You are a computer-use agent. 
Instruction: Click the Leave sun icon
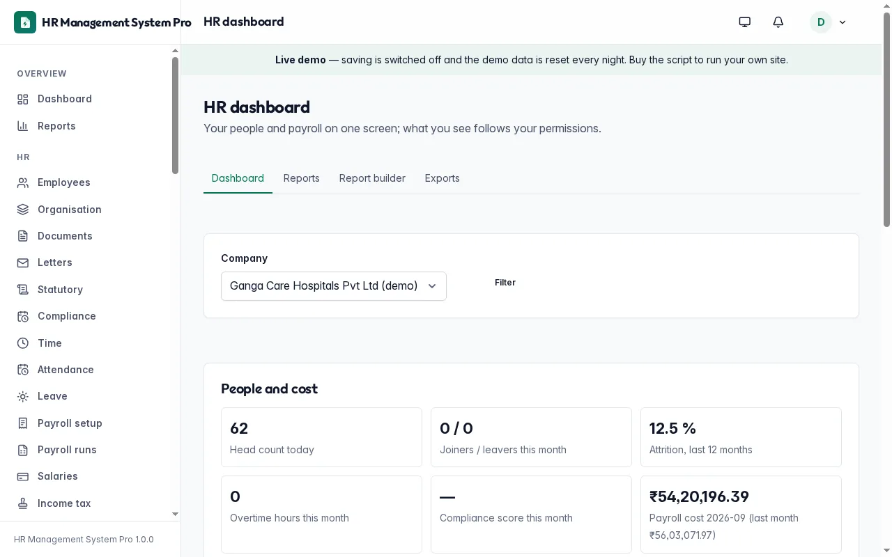point(23,396)
